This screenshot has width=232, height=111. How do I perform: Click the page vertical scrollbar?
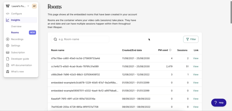coord(231,12)
